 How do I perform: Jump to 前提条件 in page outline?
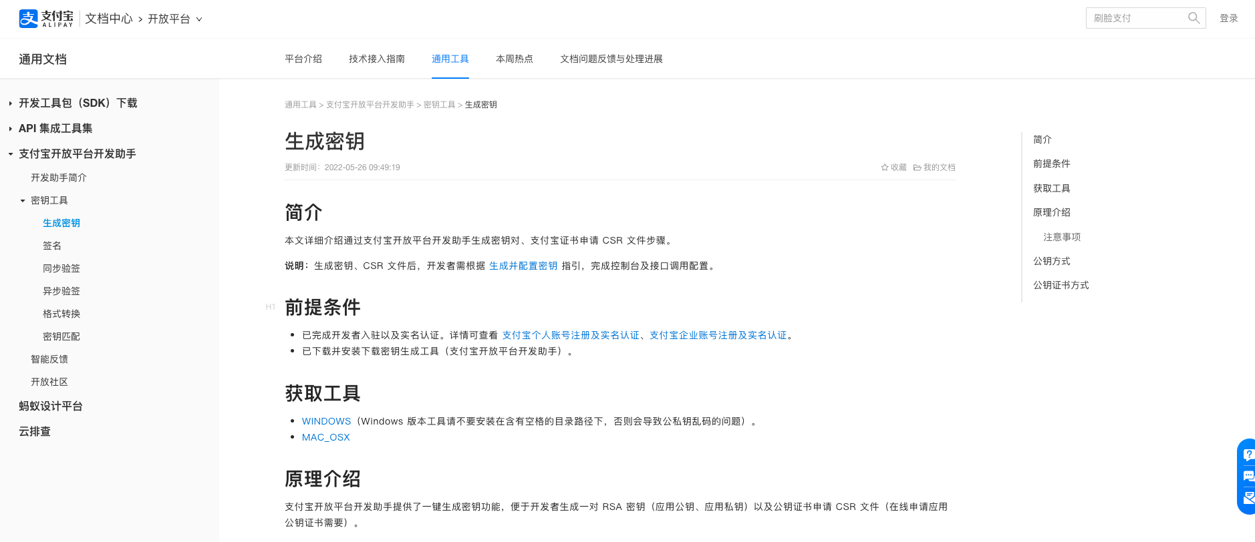[x=1052, y=164]
